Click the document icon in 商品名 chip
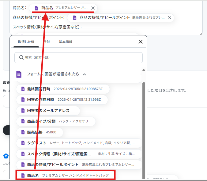Screen dimensions: 207x181 (x=36, y=8)
